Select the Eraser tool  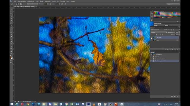pos(11,32)
